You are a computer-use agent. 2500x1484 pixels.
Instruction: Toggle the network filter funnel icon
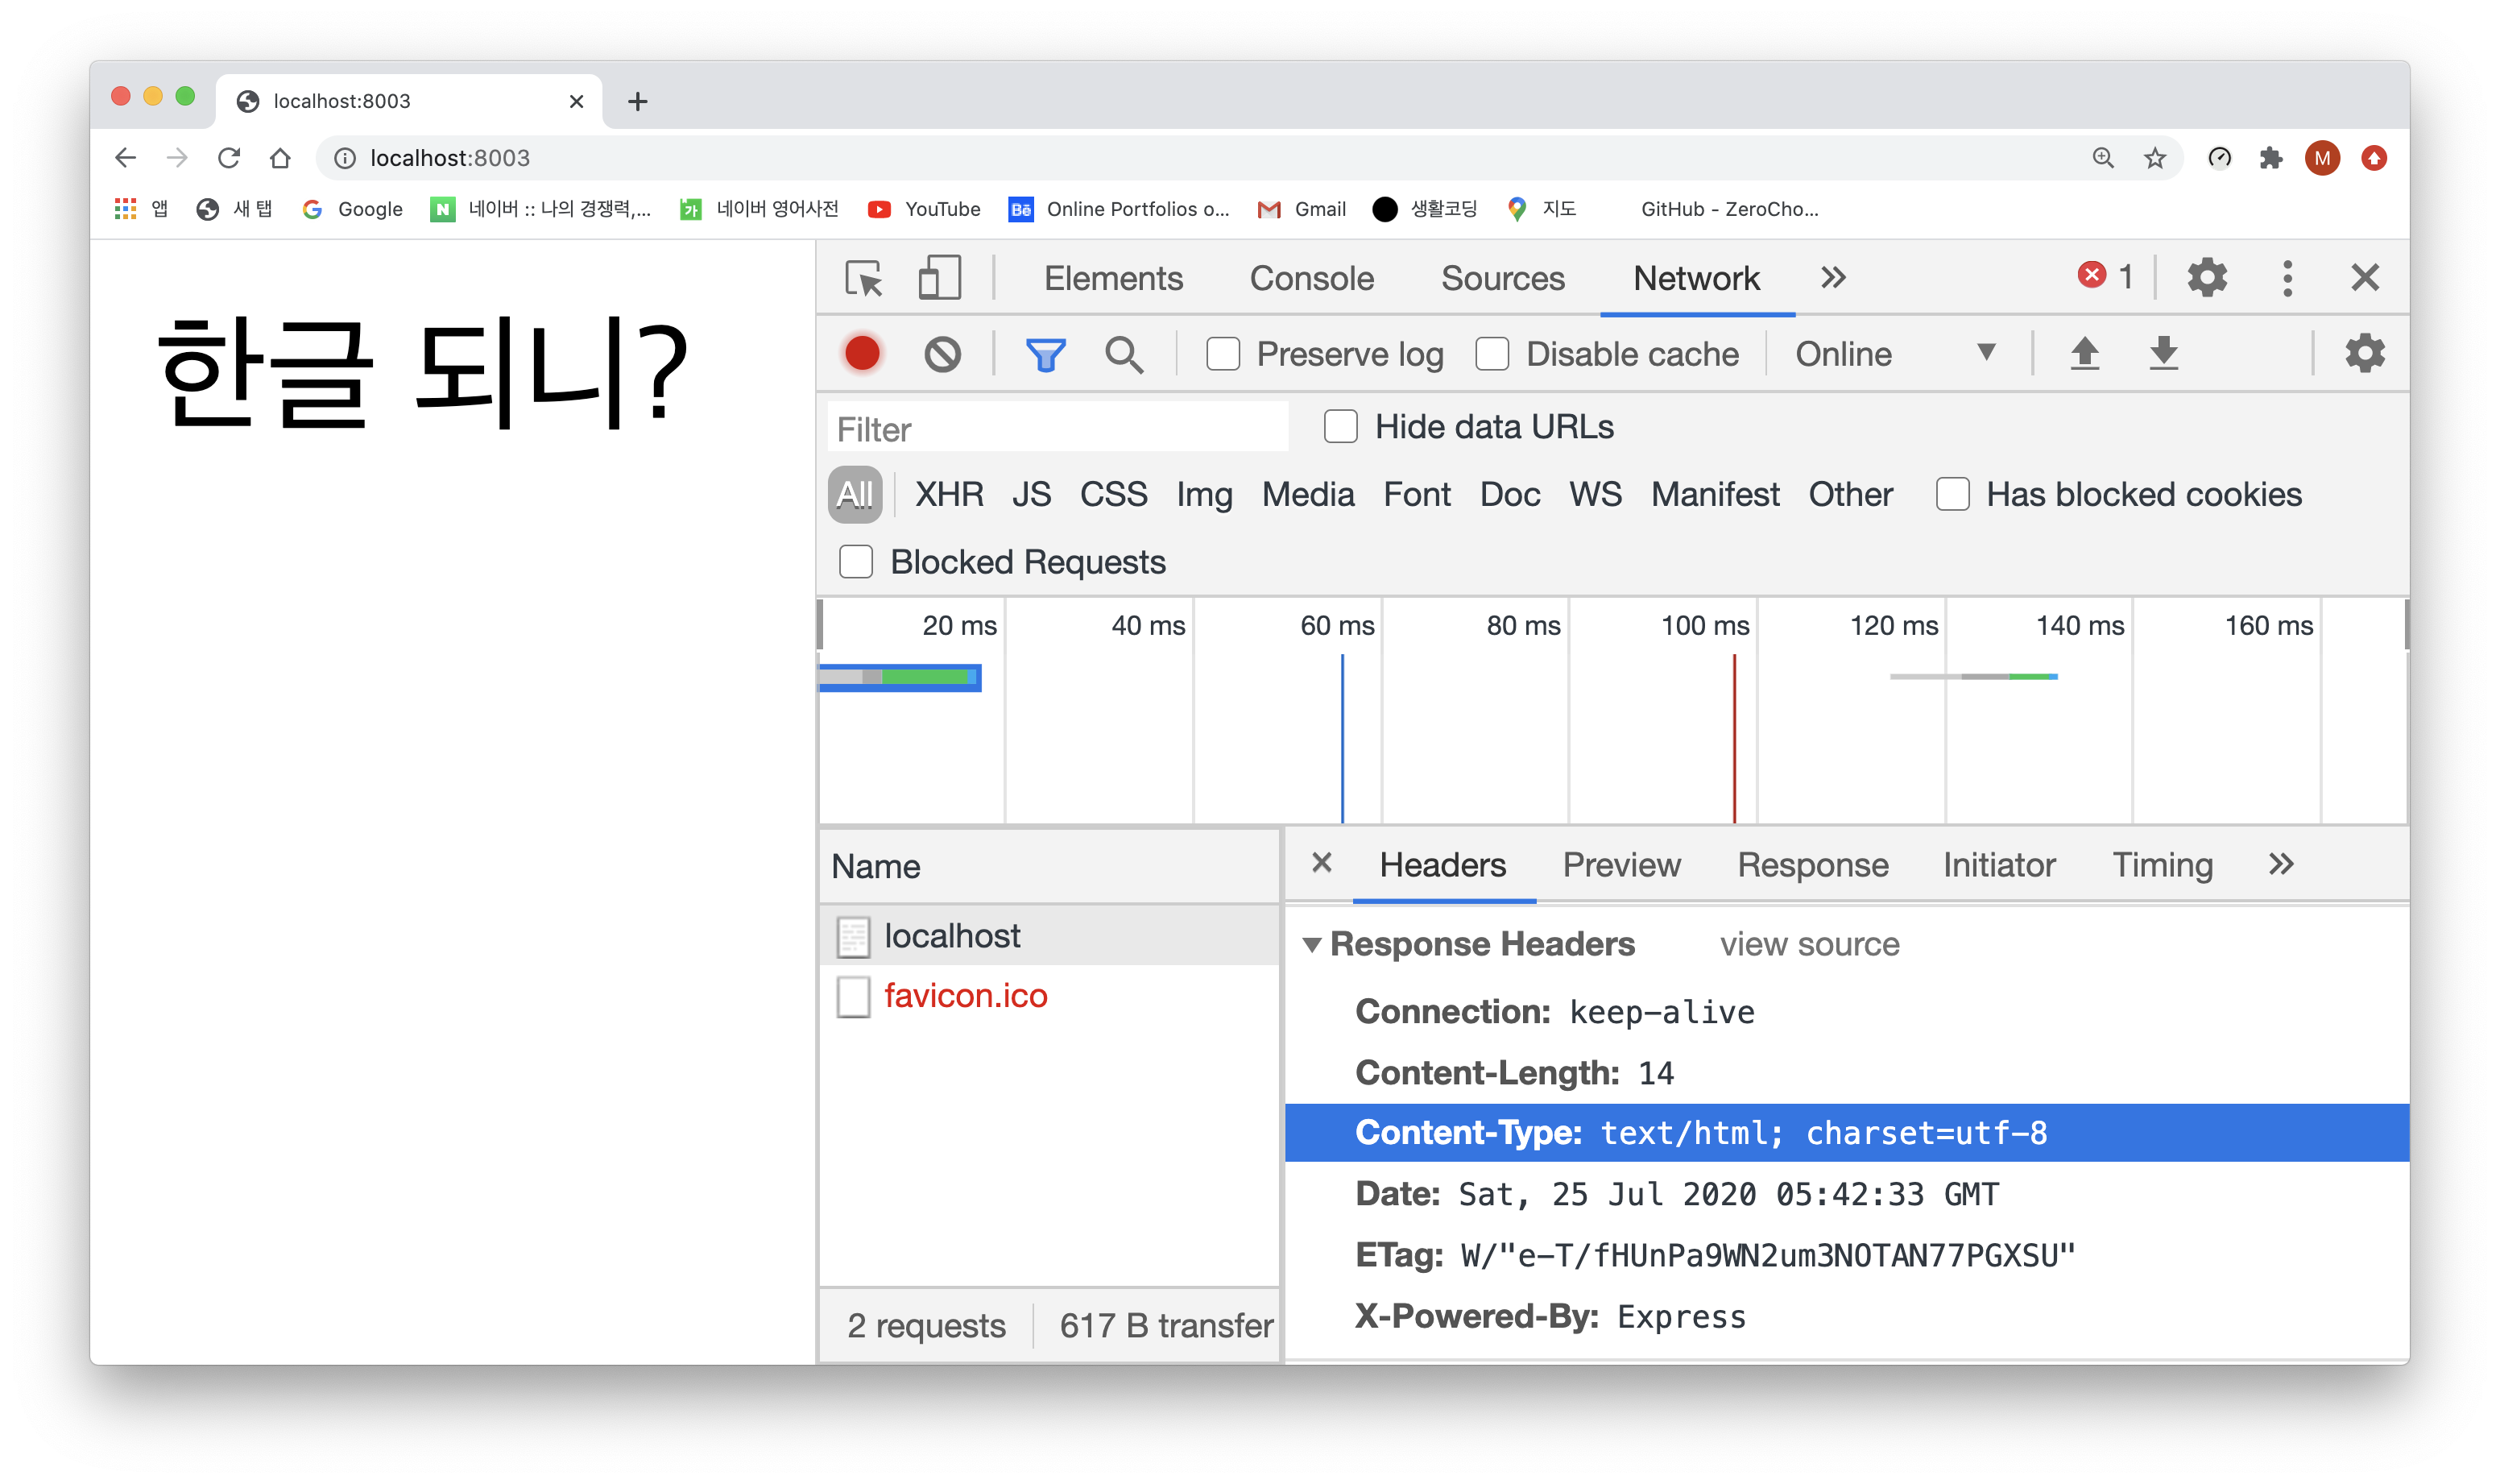pyautogui.click(x=1045, y=354)
